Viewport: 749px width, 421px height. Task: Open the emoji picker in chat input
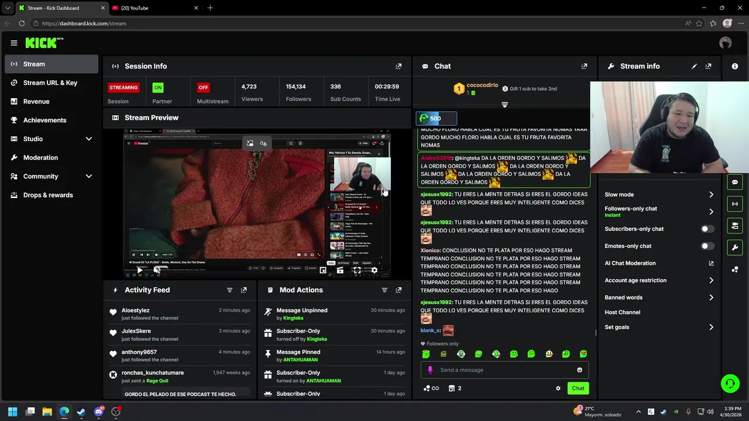[580, 370]
